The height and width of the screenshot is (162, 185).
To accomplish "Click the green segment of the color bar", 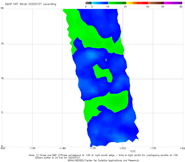I will click(x=117, y=3).
